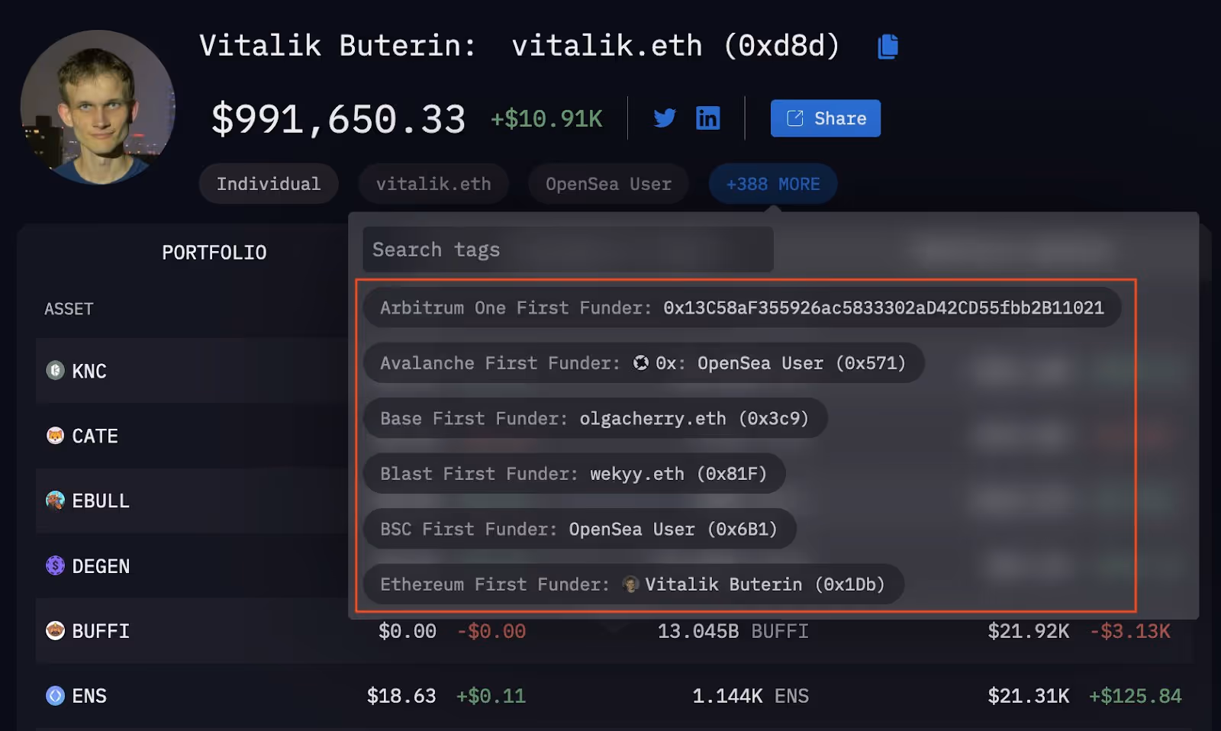Open the Arbitrum One First Funder tag
Image resolution: width=1221 pixels, height=731 pixels.
(x=742, y=308)
